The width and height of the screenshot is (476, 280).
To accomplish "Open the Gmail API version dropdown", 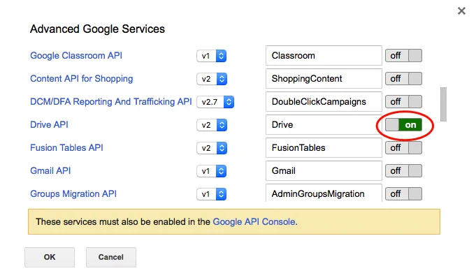I will pos(212,171).
